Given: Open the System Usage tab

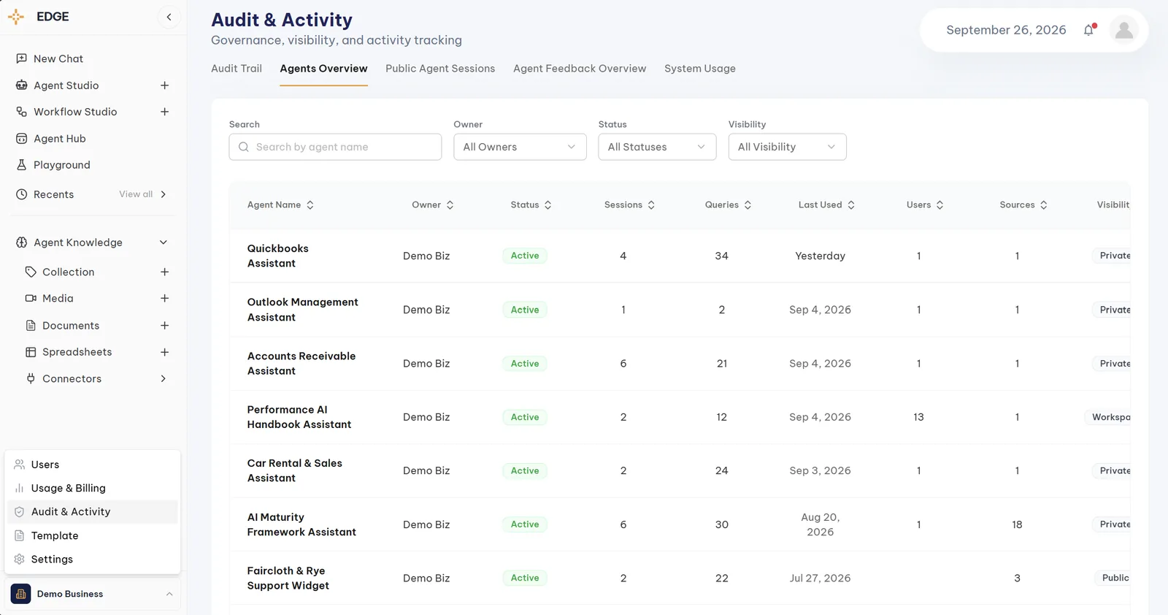Looking at the screenshot, I should [700, 69].
